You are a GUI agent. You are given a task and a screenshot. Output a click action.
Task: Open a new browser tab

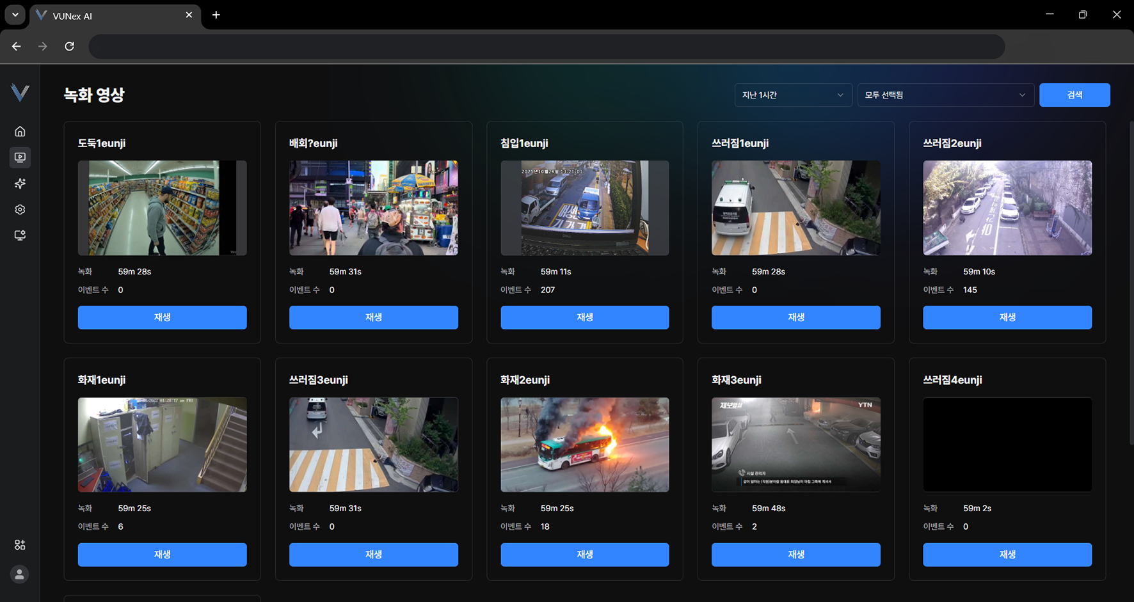(216, 15)
